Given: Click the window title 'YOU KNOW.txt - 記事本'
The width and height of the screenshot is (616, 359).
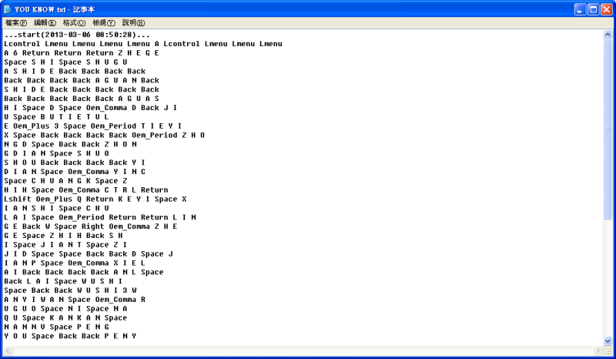Looking at the screenshot, I should (55, 9).
